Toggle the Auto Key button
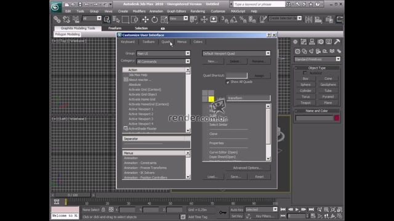 pos(236,210)
